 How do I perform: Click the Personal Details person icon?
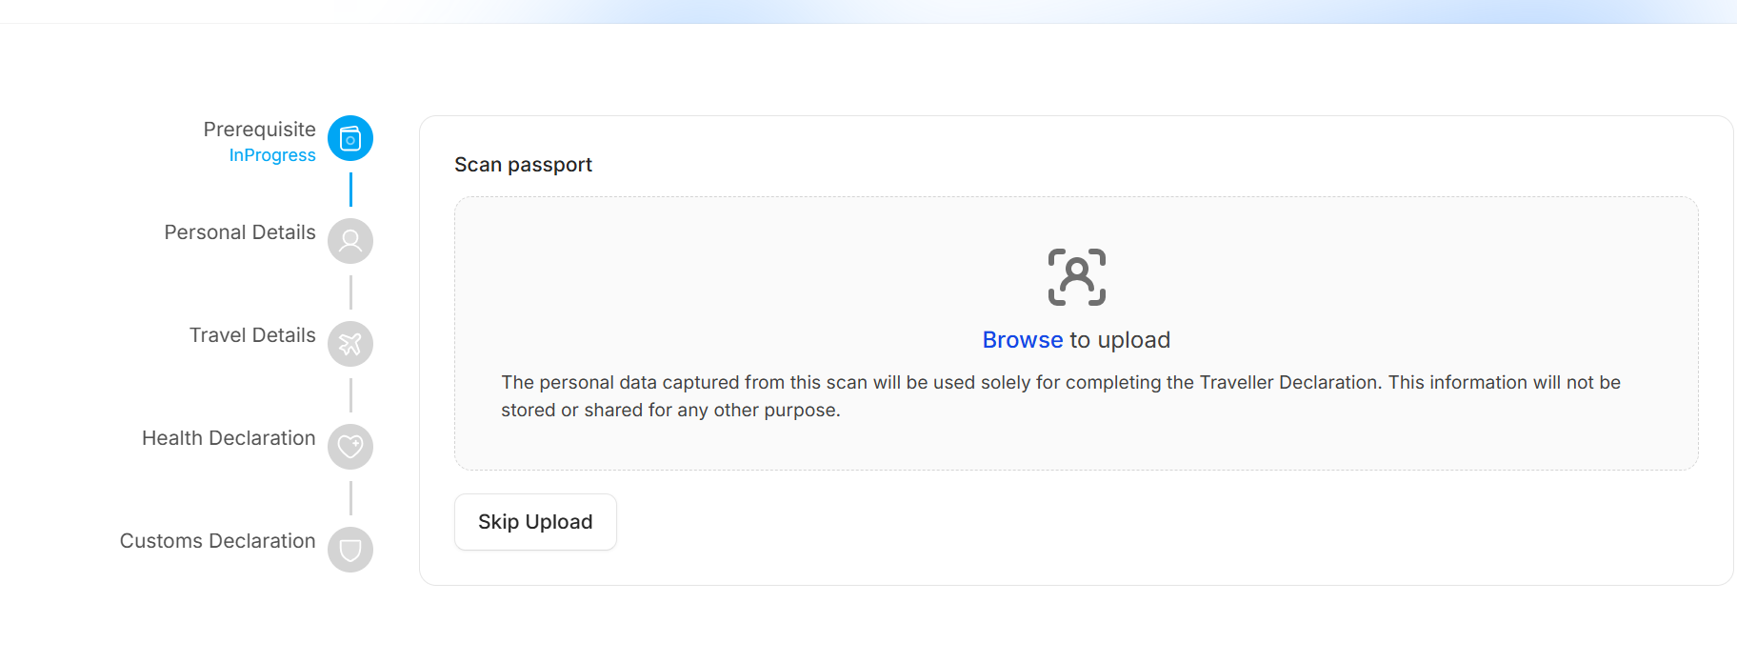350,241
